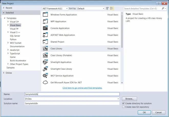Click the Azure SDK cloud icon
The height and width of the screenshot is (117, 169).
click(45, 82)
